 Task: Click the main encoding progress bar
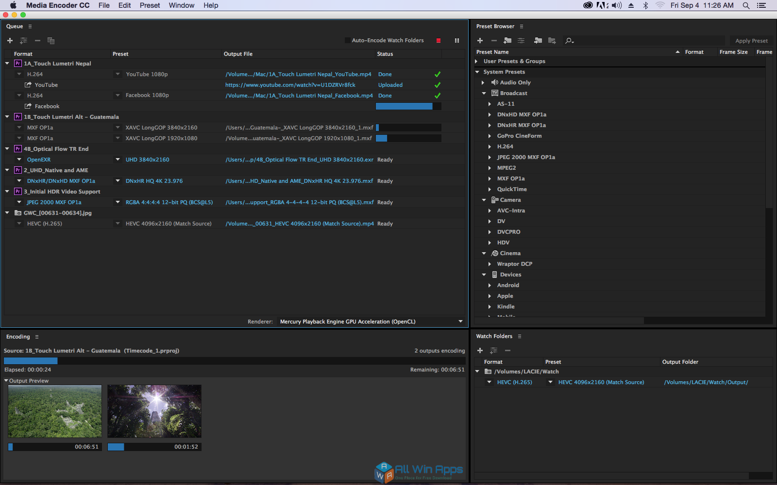(x=234, y=361)
